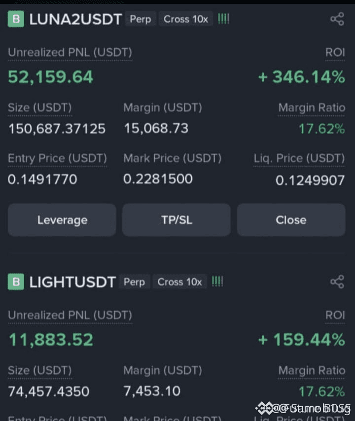Tap the share icon for LIGHTUSDT position
The height and width of the screenshot is (421, 355).
point(337,281)
